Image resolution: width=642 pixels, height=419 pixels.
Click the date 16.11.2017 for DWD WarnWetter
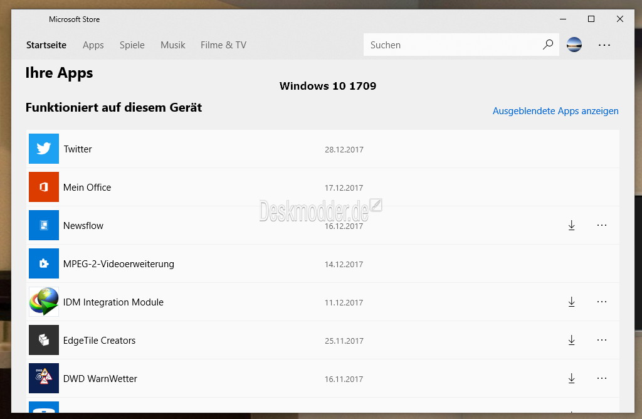click(x=344, y=379)
